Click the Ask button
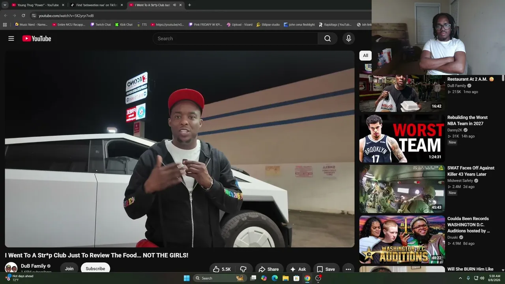 298,269
